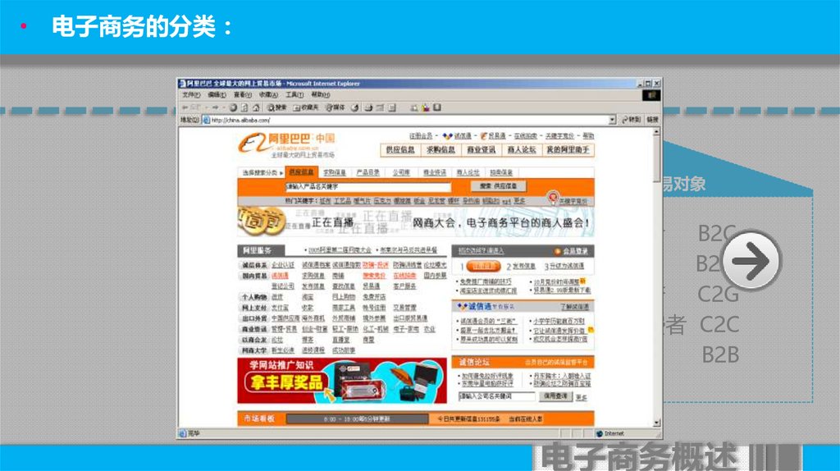840x471 pixels.
Task: Click the vertical scrollbar down arrow
Action: [x=657, y=423]
